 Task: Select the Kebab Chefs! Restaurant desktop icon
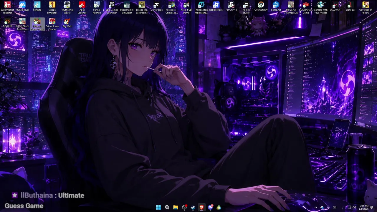[x=22, y=24]
